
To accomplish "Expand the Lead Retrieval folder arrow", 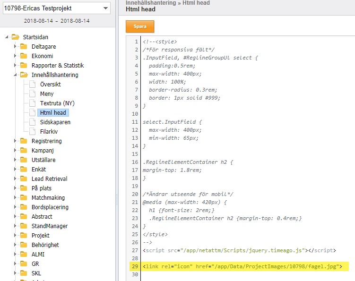I will (x=15, y=179).
